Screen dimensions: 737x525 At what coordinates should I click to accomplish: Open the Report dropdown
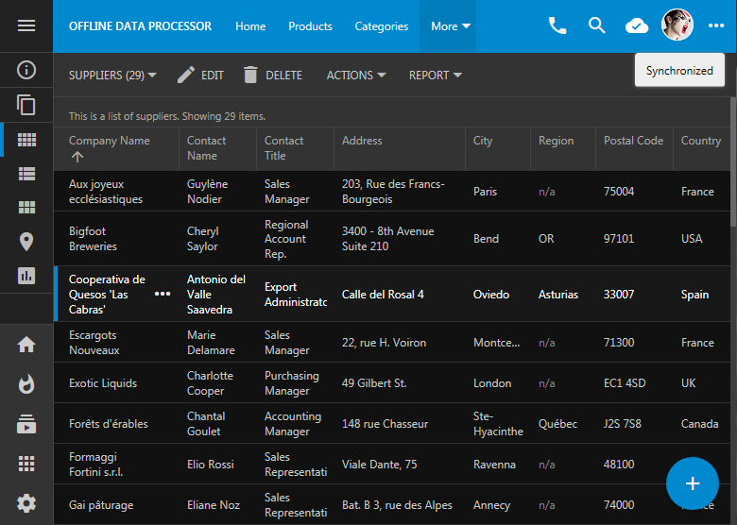click(x=436, y=76)
